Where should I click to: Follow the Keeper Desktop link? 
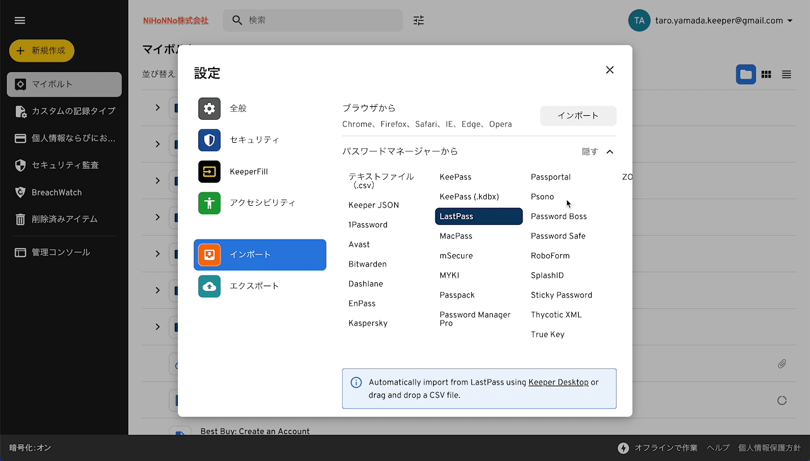tap(558, 382)
